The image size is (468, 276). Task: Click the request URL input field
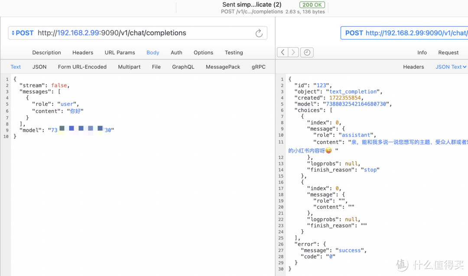click(143, 33)
